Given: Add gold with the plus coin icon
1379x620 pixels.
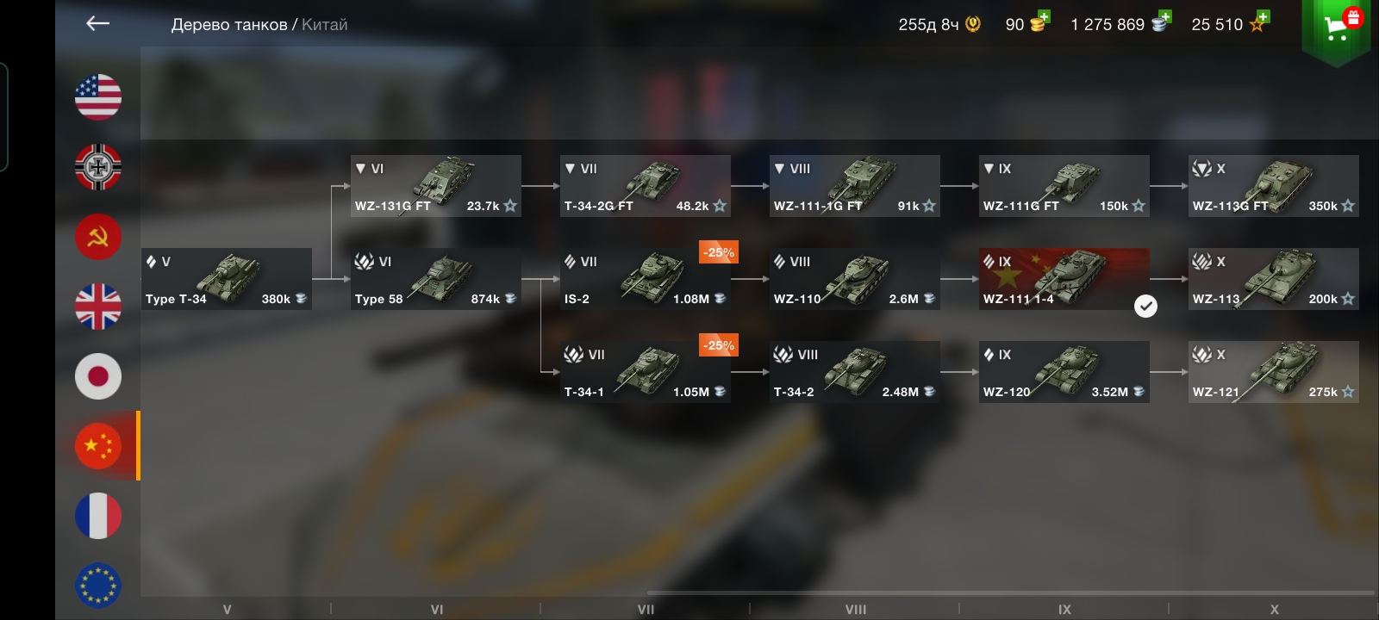Looking at the screenshot, I should pos(1039,22).
